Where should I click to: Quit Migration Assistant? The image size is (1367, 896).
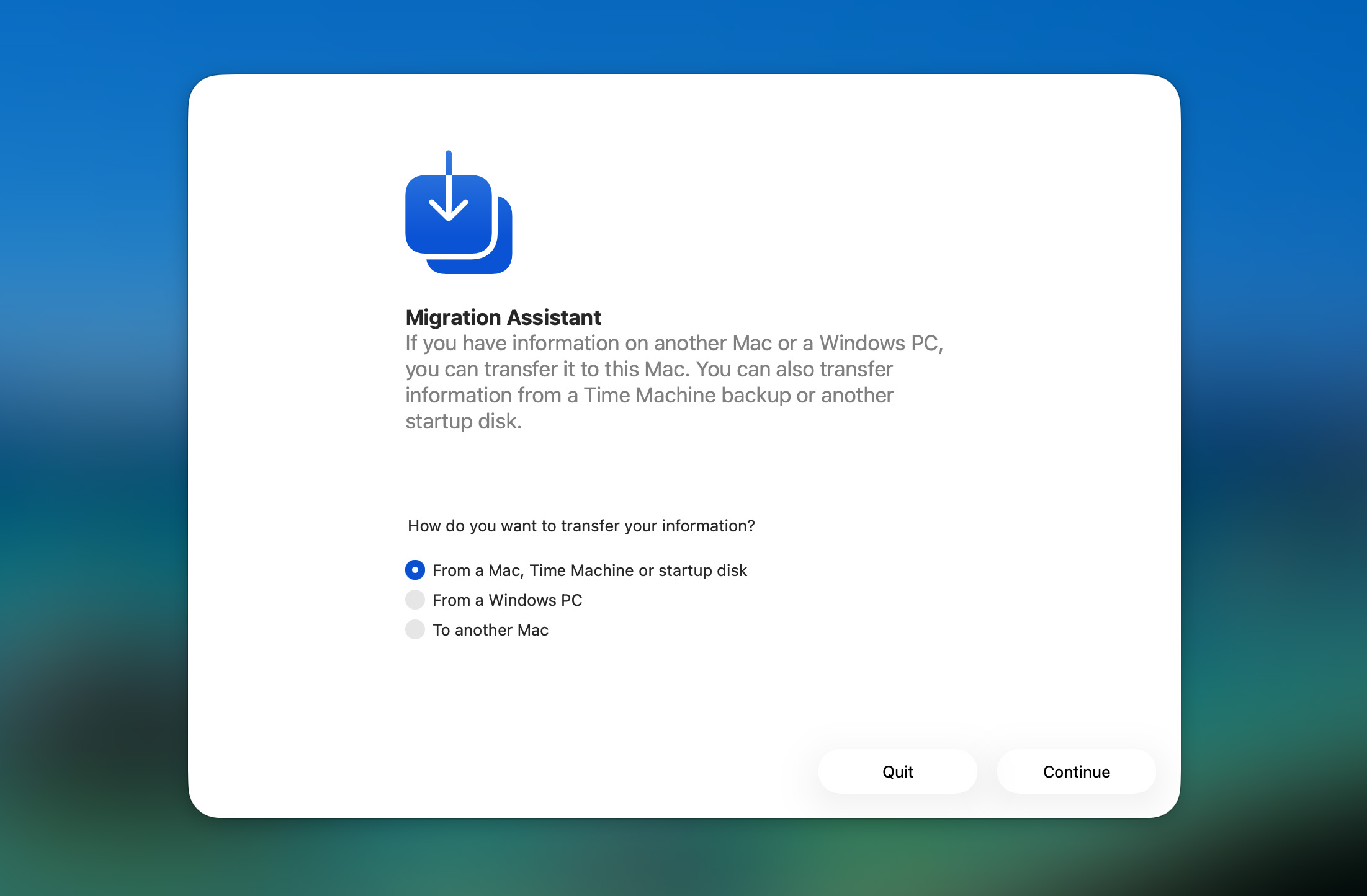click(897, 771)
